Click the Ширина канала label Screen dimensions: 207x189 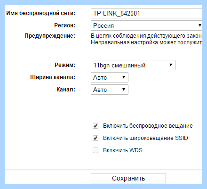(53, 77)
